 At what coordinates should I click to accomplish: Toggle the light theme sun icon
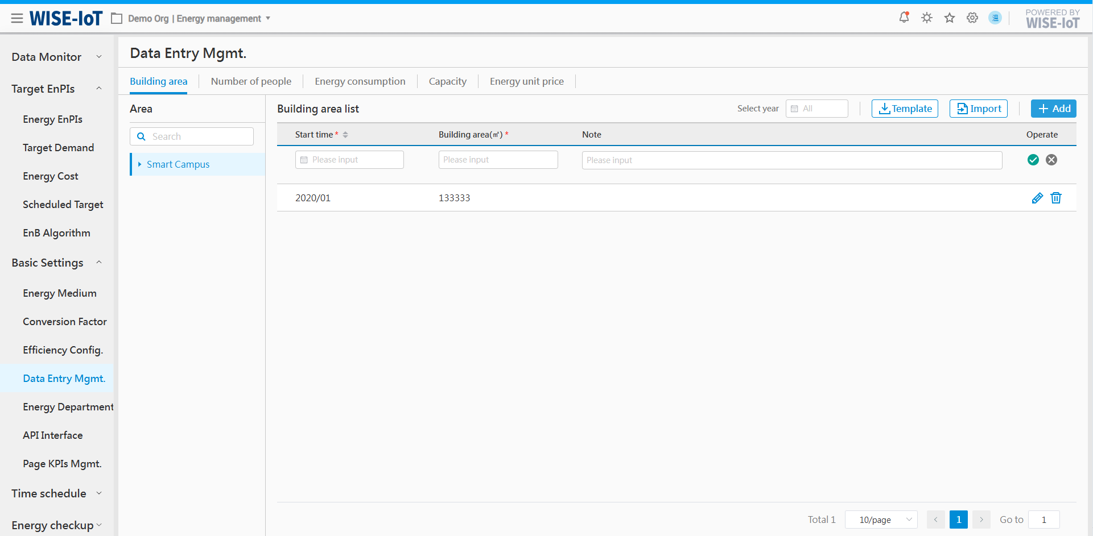coord(927,18)
